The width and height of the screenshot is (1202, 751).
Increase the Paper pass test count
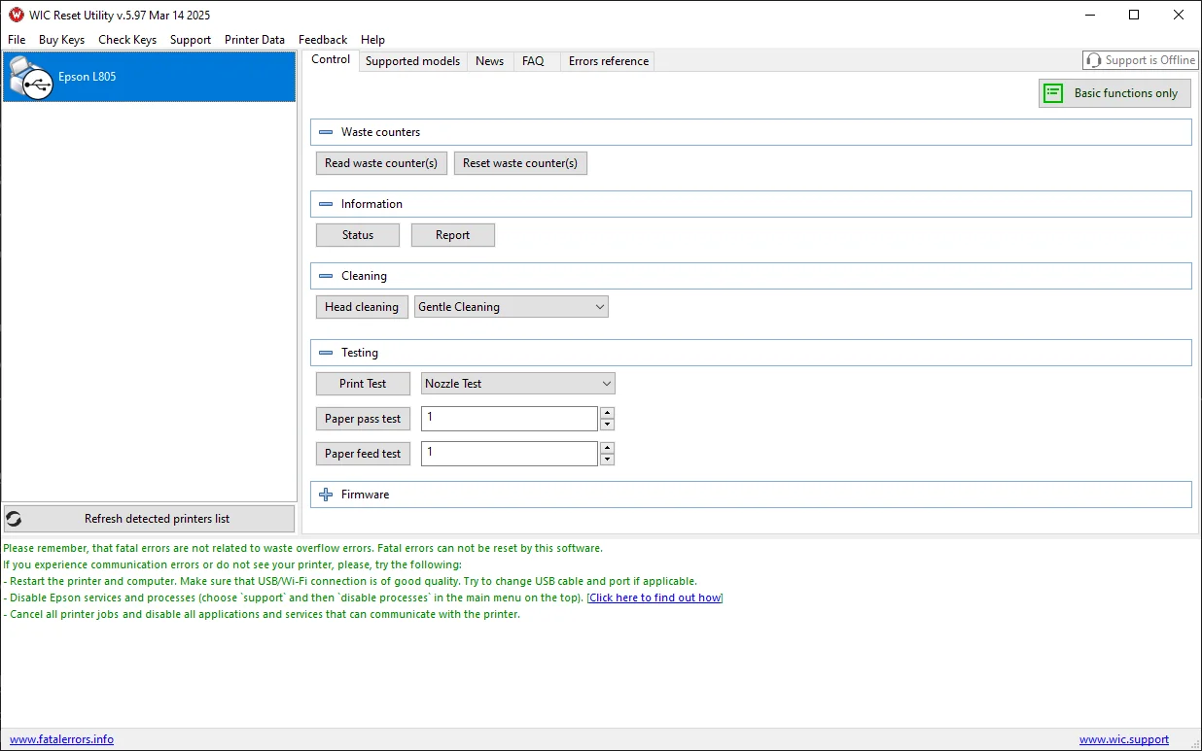[608, 413]
